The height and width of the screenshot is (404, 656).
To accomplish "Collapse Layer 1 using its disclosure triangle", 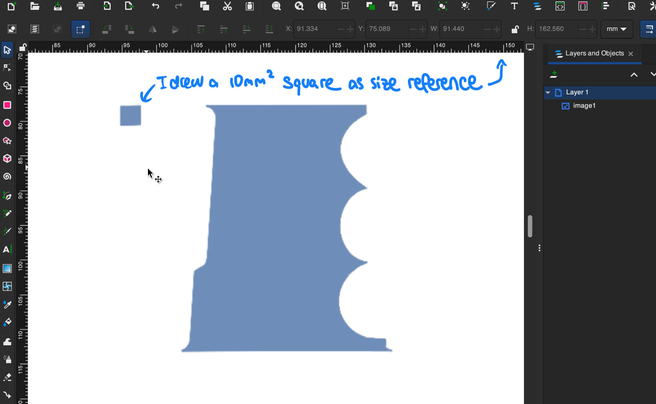I will coord(548,92).
